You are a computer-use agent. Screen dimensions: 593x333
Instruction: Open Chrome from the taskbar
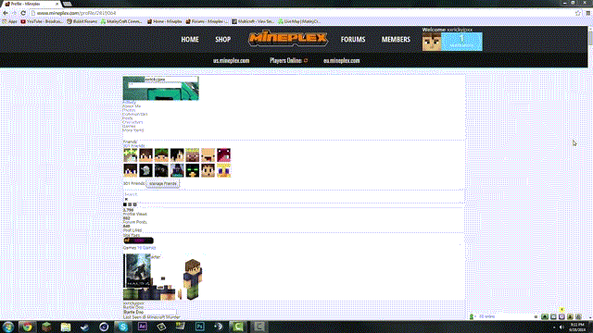(27, 327)
